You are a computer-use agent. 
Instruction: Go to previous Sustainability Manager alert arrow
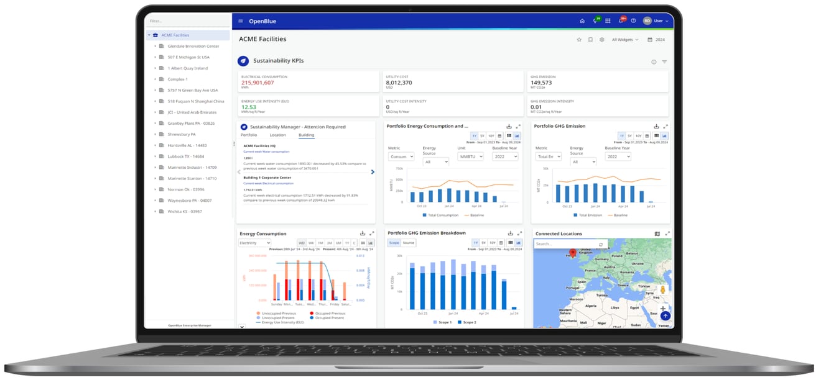(x=238, y=172)
